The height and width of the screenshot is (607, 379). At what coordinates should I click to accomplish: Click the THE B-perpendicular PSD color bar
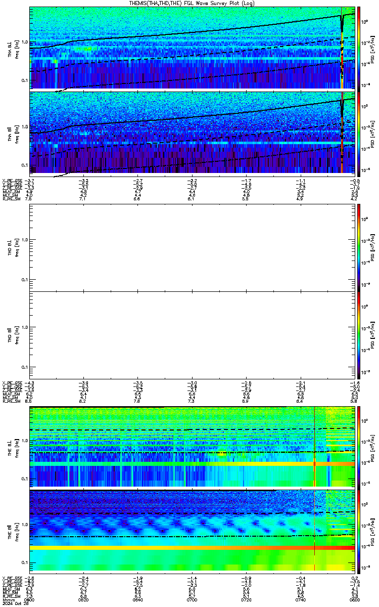(359, 447)
